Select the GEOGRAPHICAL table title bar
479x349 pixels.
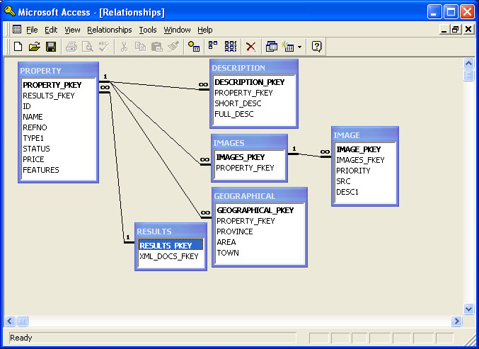point(260,196)
